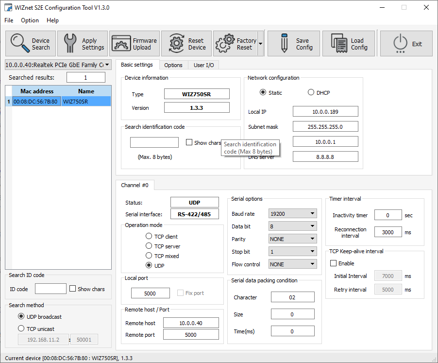This screenshot has width=438, height=363.
Task: Open the Parity dropdown
Action: pyautogui.click(x=292, y=239)
